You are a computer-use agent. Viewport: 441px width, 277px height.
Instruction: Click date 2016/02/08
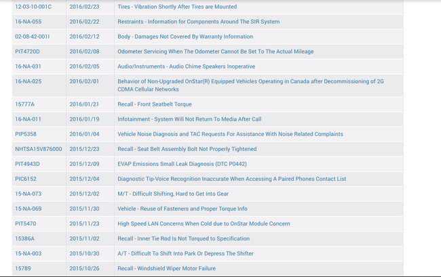tap(84, 51)
